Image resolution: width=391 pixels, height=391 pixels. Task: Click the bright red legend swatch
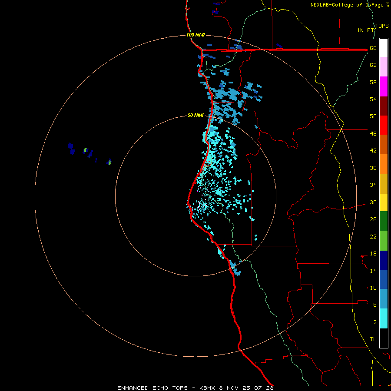384,125
